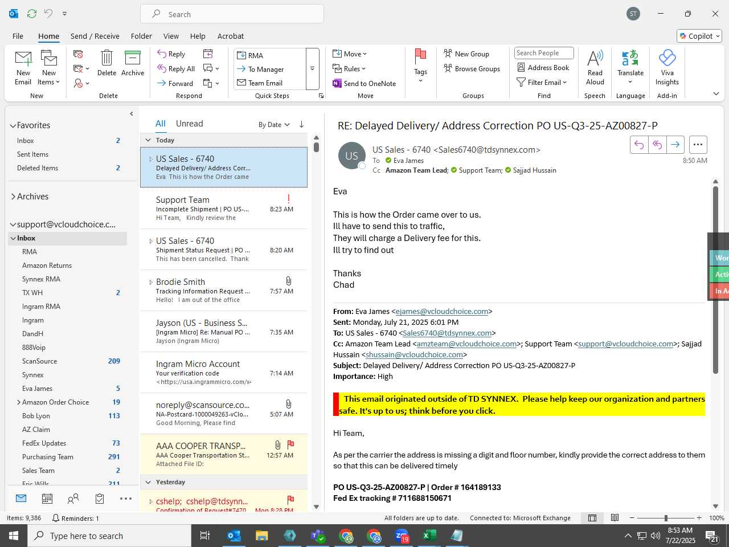
Task: Open the File menu
Action: coord(18,36)
